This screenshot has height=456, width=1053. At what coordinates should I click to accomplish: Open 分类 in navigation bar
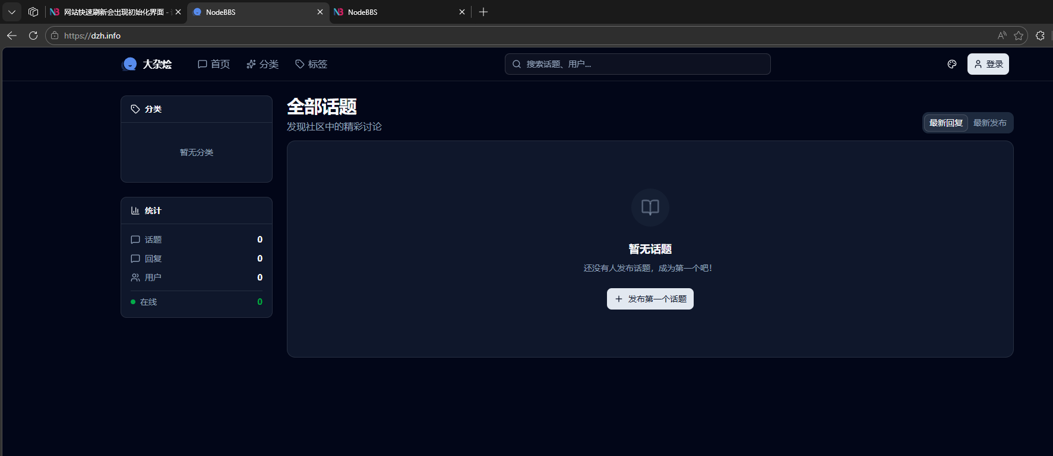pyautogui.click(x=263, y=64)
